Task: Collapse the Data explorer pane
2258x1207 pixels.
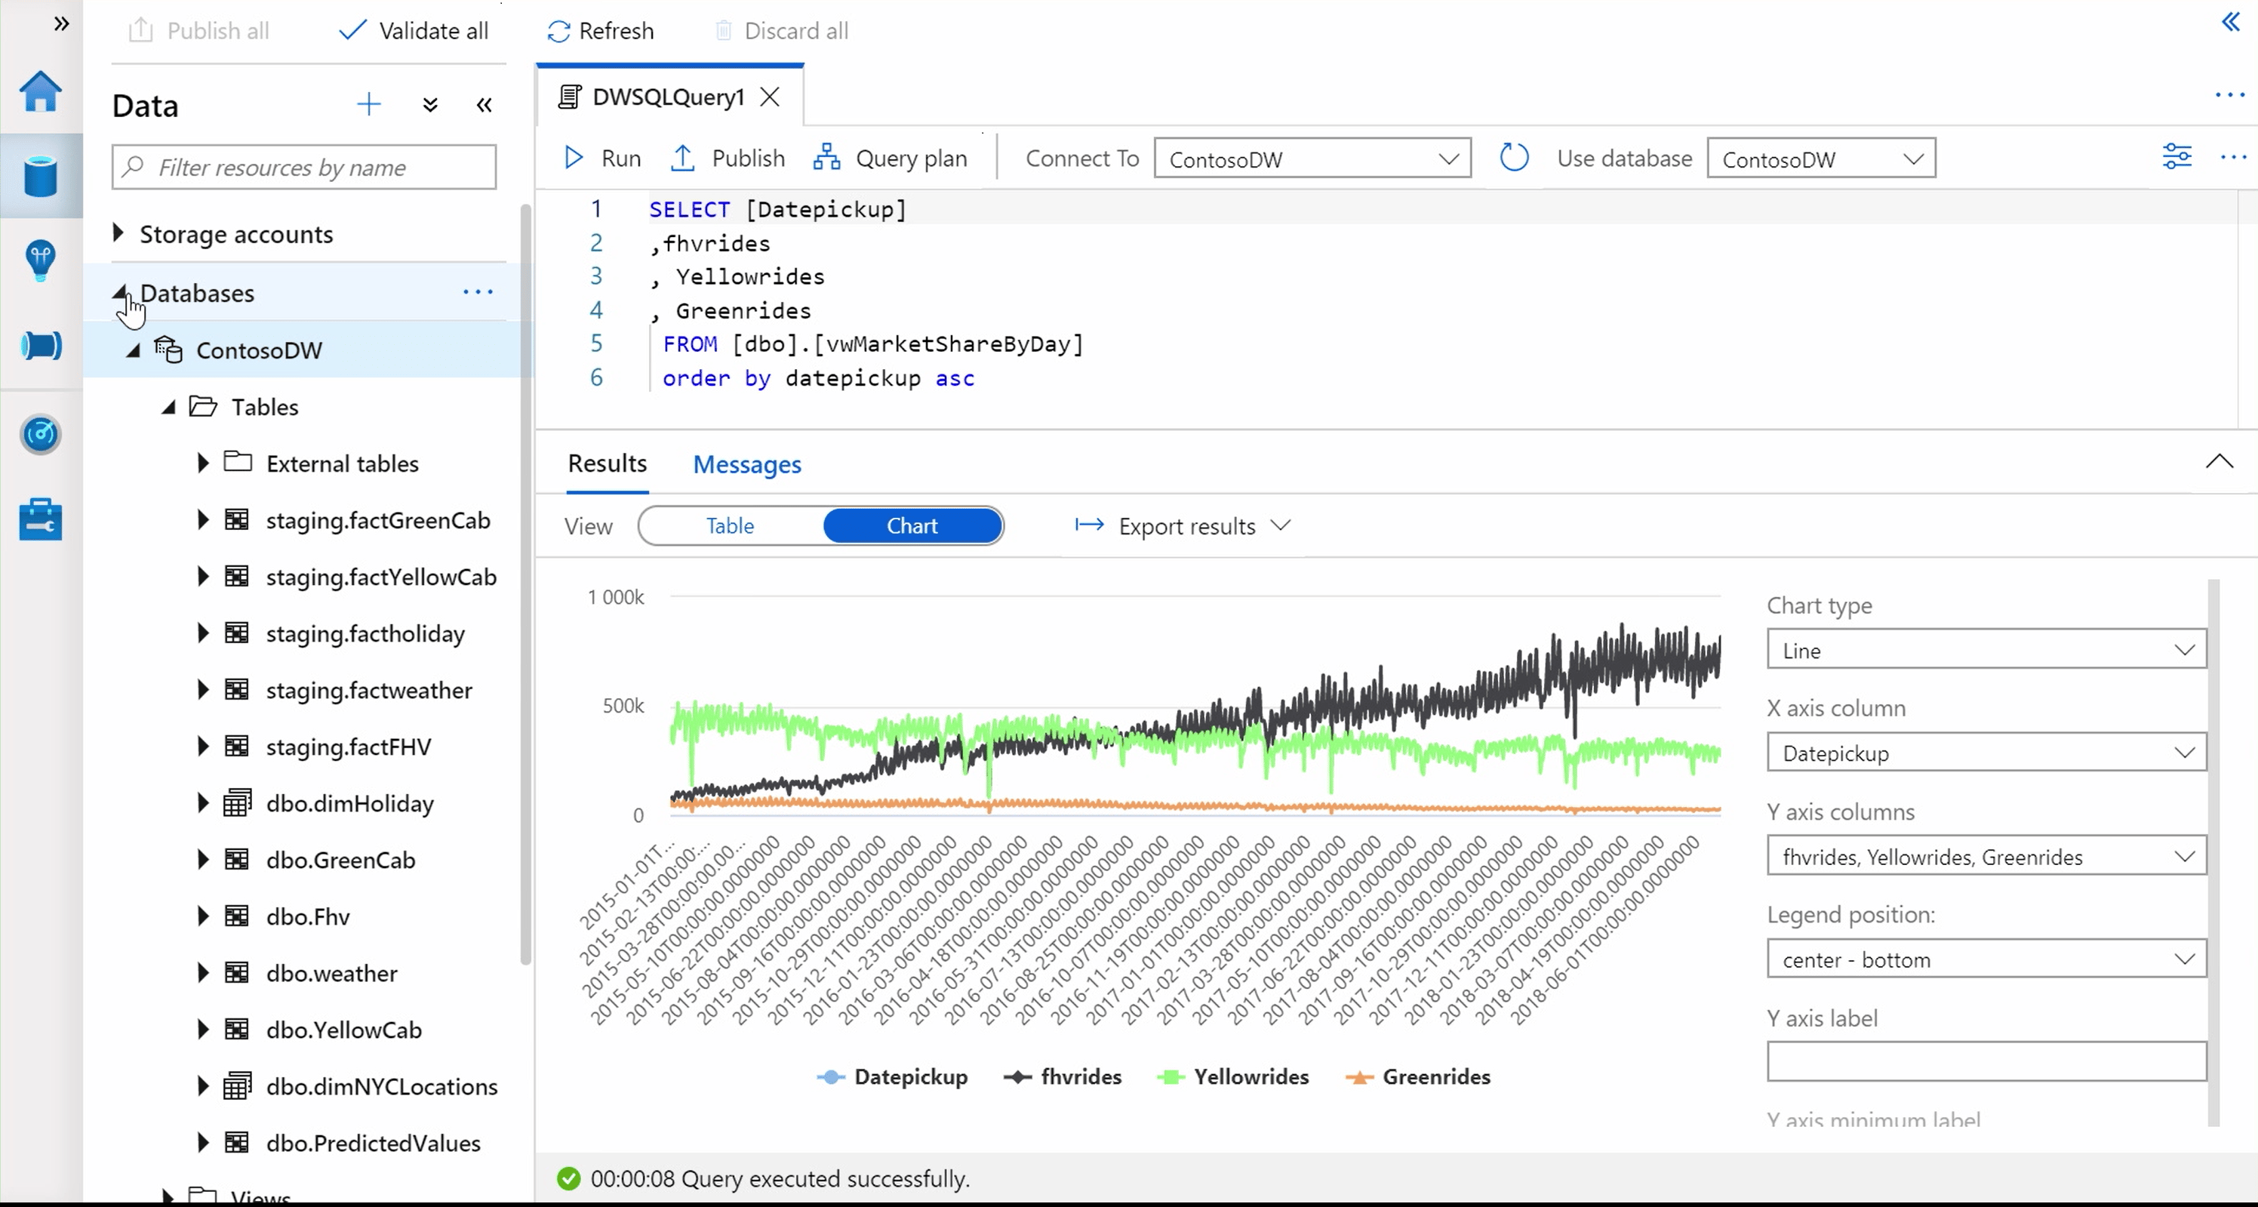Action: [x=484, y=104]
